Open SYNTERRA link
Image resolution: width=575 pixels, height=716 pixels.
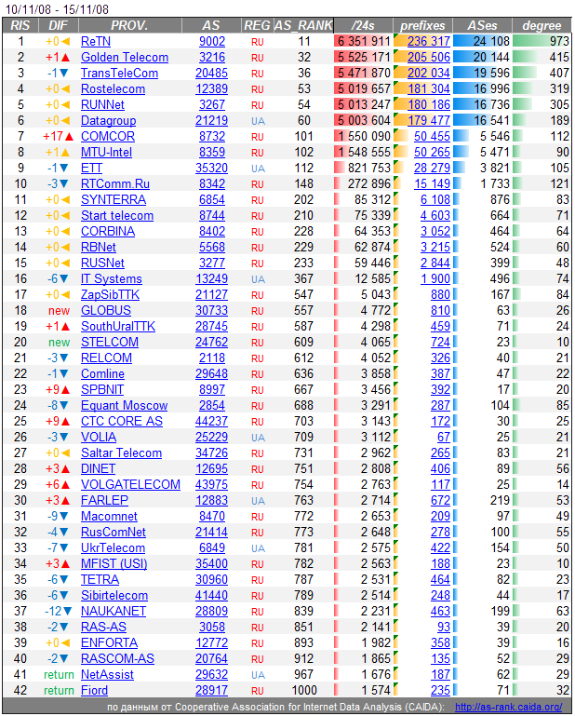tap(114, 200)
